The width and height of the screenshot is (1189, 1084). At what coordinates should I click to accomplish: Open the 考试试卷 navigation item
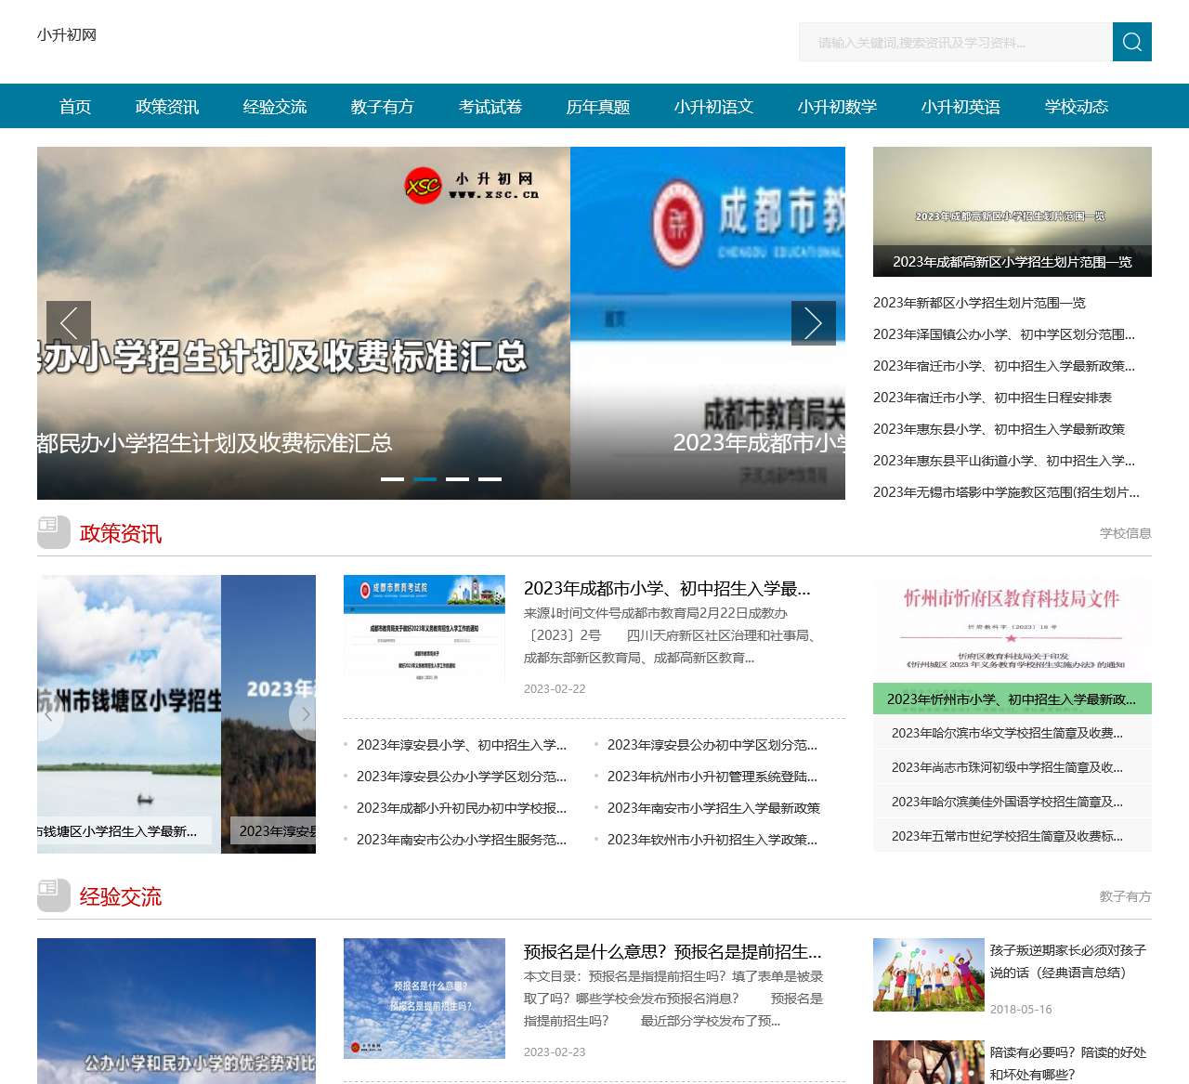[490, 106]
